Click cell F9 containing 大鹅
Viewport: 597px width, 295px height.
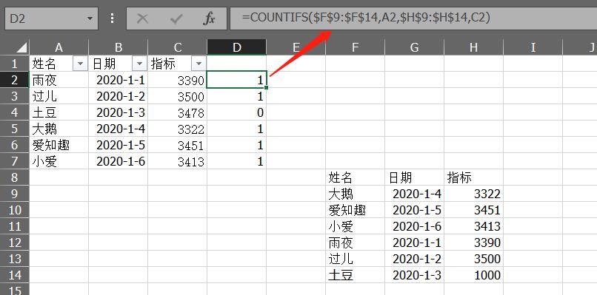coord(355,194)
